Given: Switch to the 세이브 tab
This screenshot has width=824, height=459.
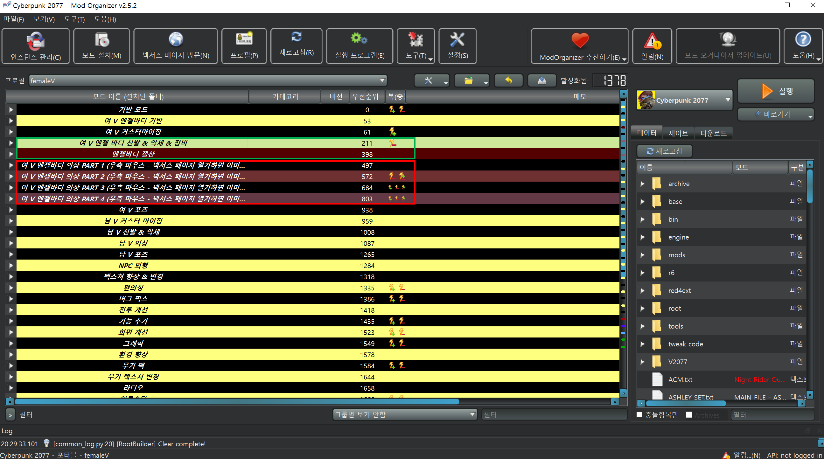Looking at the screenshot, I should (x=678, y=133).
